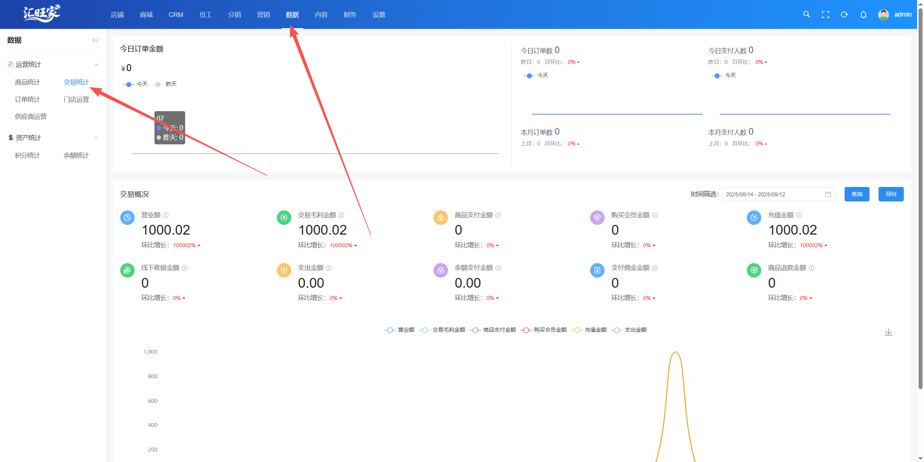Collapse the 运营统计 menu group
The width and height of the screenshot is (924, 462).
(96, 65)
